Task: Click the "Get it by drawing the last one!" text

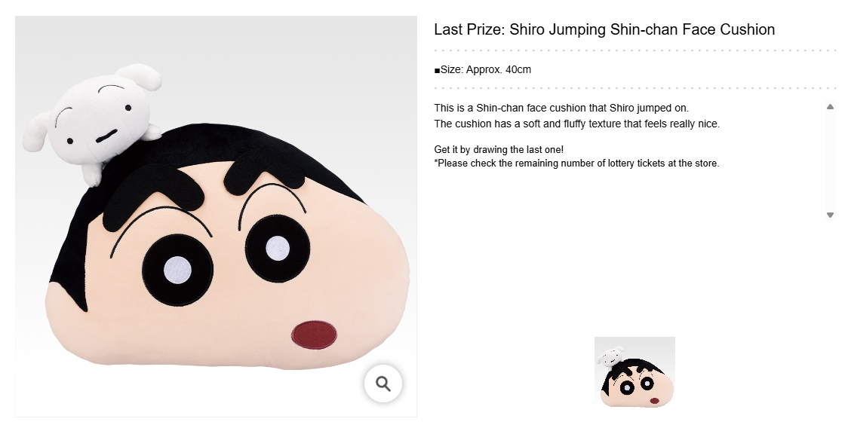Action: point(499,149)
